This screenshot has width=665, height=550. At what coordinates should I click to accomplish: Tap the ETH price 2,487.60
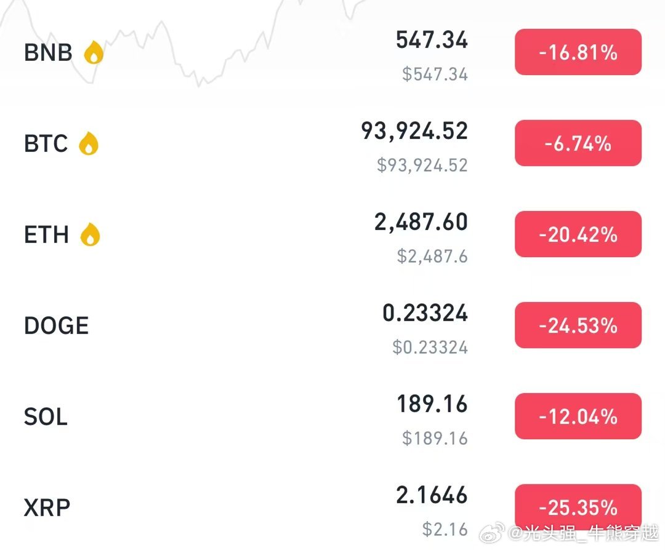pyautogui.click(x=421, y=221)
